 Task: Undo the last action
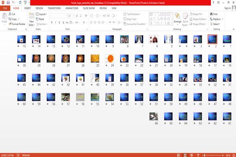point(13,3)
